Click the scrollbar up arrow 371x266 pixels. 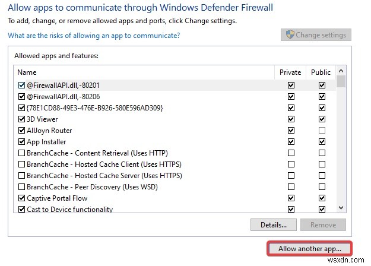point(341,71)
